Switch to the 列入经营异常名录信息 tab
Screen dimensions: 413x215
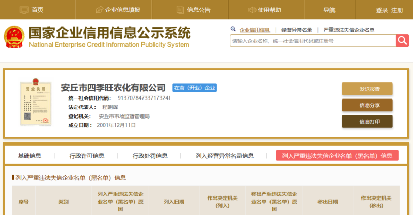[x=225, y=156]
